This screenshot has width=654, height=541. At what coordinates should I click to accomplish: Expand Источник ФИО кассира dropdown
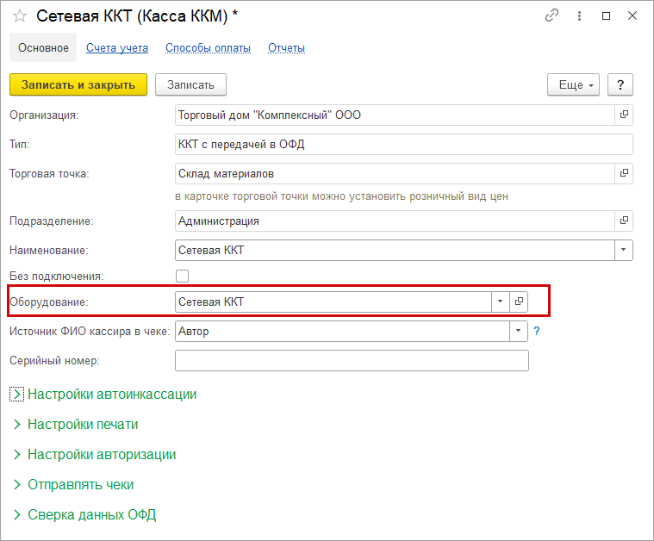tap(519, 331)
